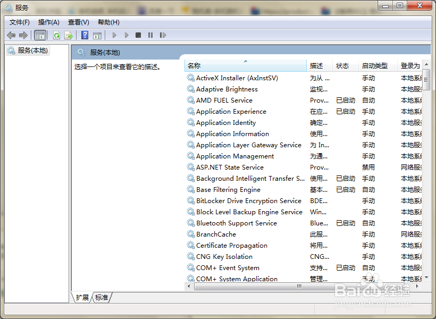Click gear icon beside Bluetooth Support Service
The height and width of the screenshot is (319, 436).
tap(190, 223)
